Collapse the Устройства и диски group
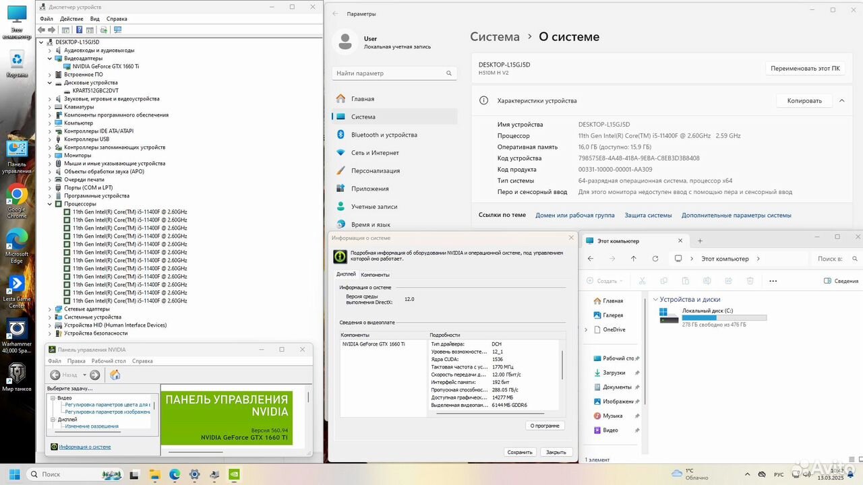This screenshot has width=863, height=485. 655,300
